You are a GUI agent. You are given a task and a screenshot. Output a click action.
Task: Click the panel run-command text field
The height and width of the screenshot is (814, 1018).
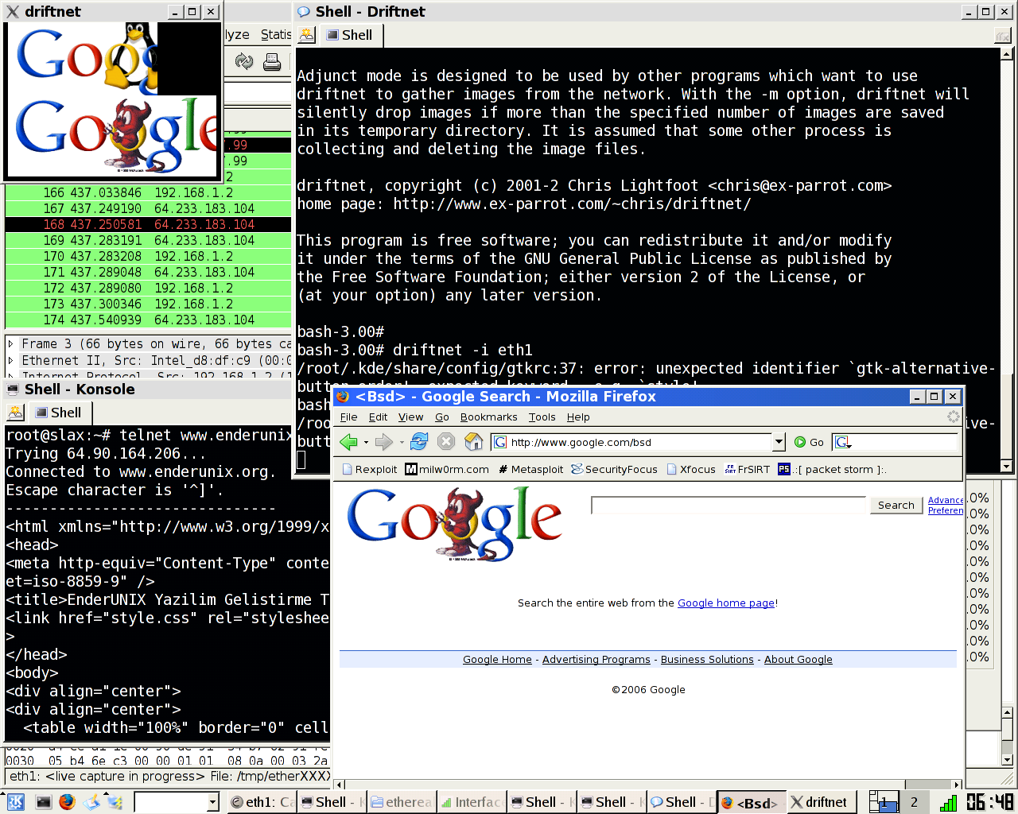coord(170,803)
